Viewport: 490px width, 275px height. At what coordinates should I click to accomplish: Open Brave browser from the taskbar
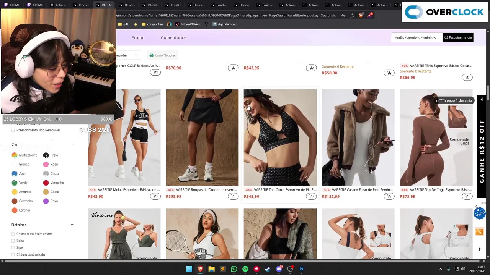(x=200, y=269)
